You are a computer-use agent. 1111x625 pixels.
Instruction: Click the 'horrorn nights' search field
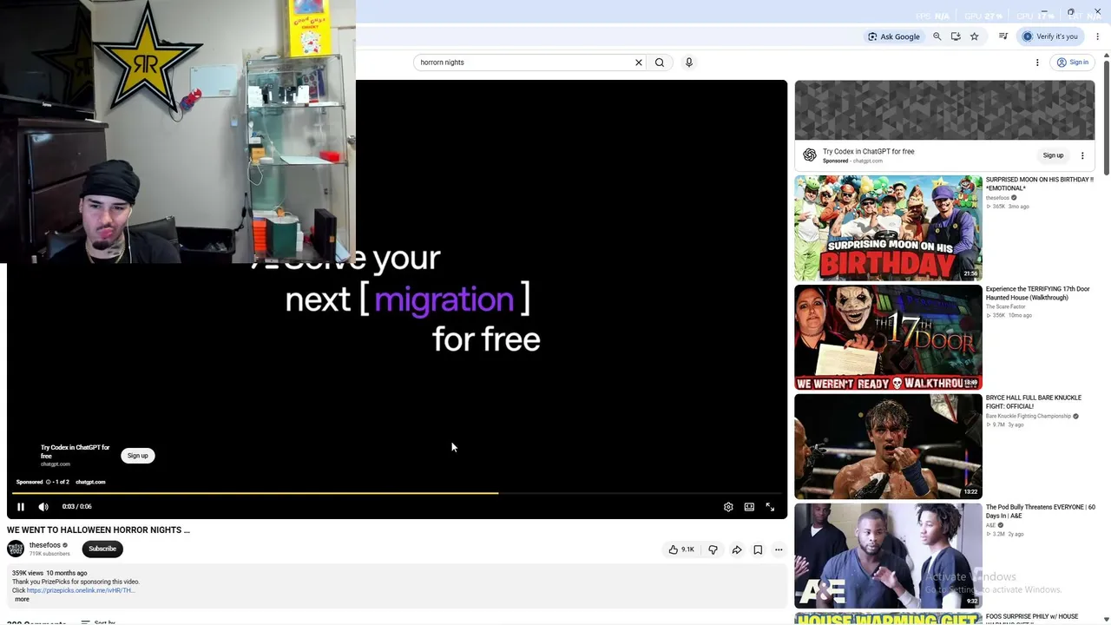(524, 62)
